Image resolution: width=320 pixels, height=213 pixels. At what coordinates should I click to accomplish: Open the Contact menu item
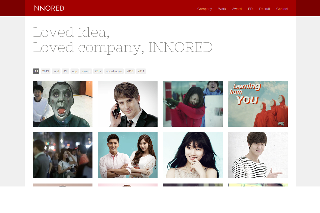tap(282, 9)
